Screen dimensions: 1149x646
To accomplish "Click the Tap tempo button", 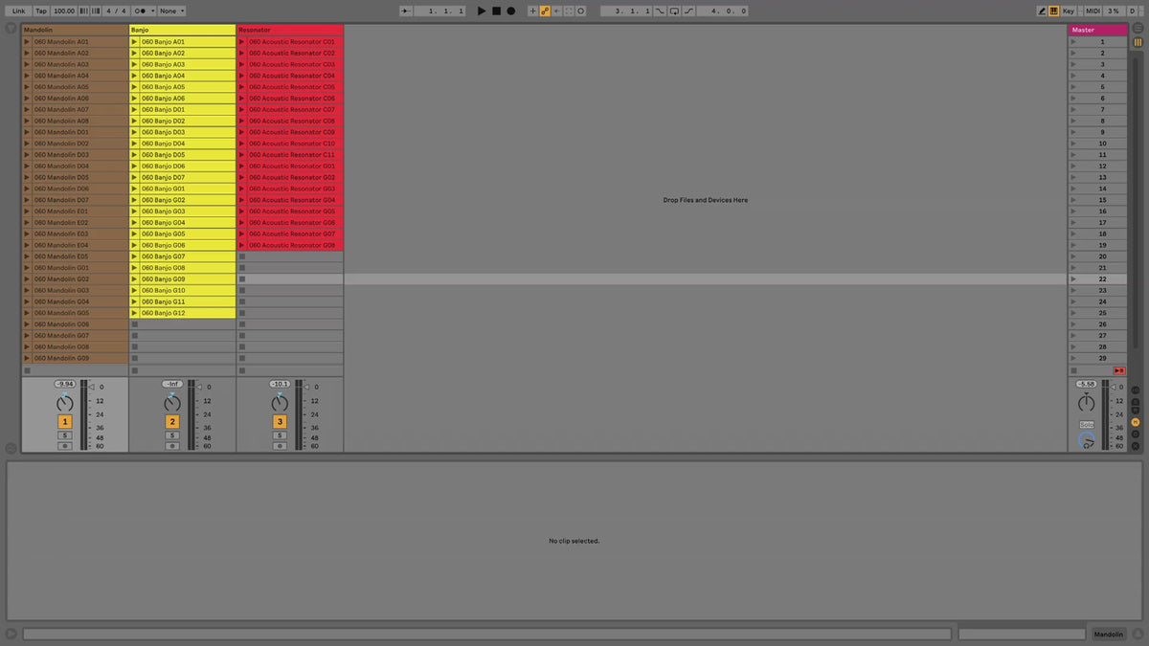I will [41, 11].
